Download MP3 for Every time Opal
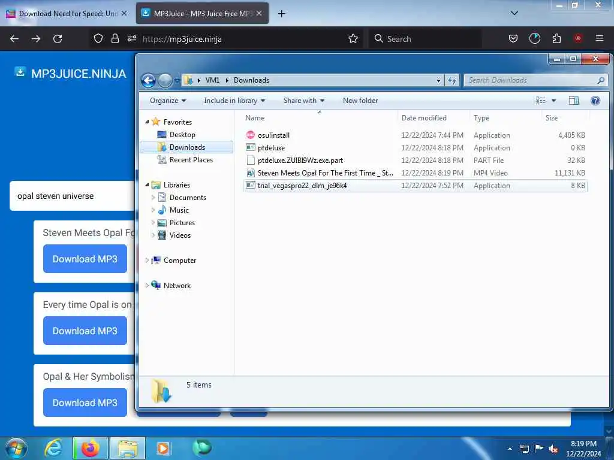Image resolution: width=614 pixels, height=460 pixels. click(85, 331)
